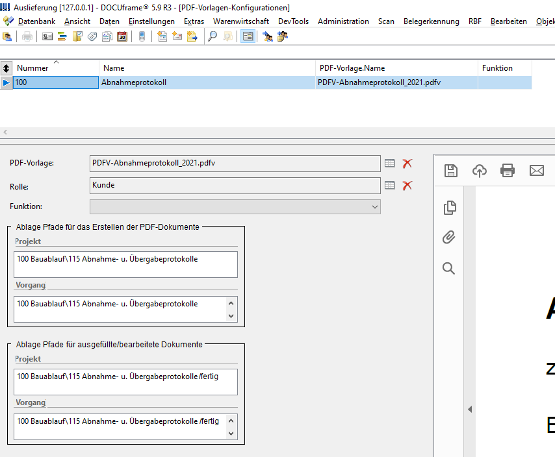Open the Funktion dropdown
The height and width of the screenshot is (457, 555).
point(235,207)
